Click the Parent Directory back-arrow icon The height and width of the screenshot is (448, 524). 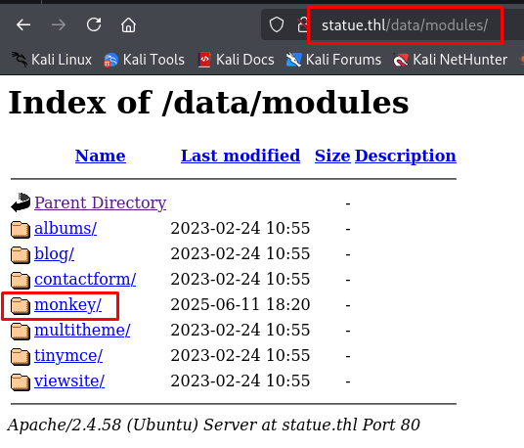click(21, 202)
